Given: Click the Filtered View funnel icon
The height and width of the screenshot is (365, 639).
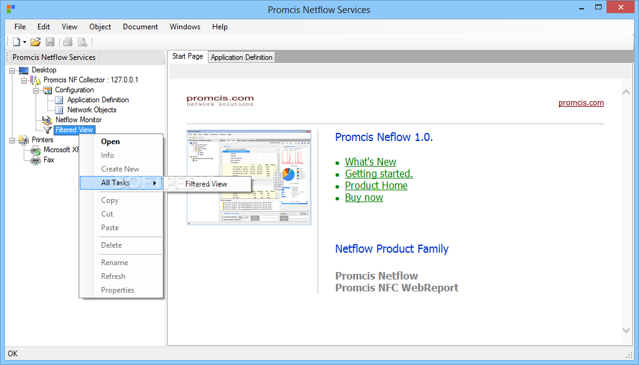Looking at the screenshot, I should click(x=47, y=130).
